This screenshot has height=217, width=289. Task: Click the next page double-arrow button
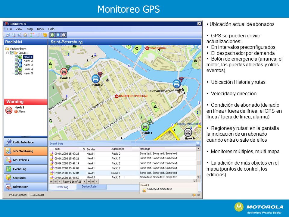click(x=89, y=181)
